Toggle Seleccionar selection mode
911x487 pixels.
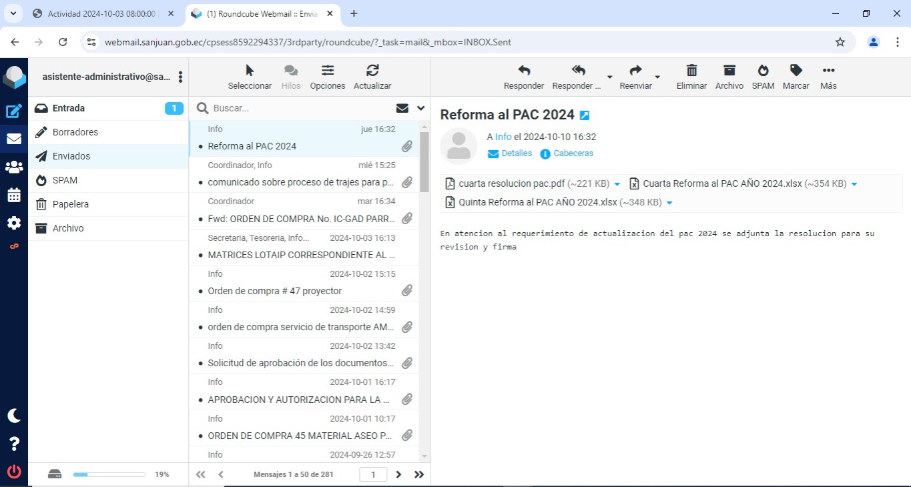[x=250, y=77]
